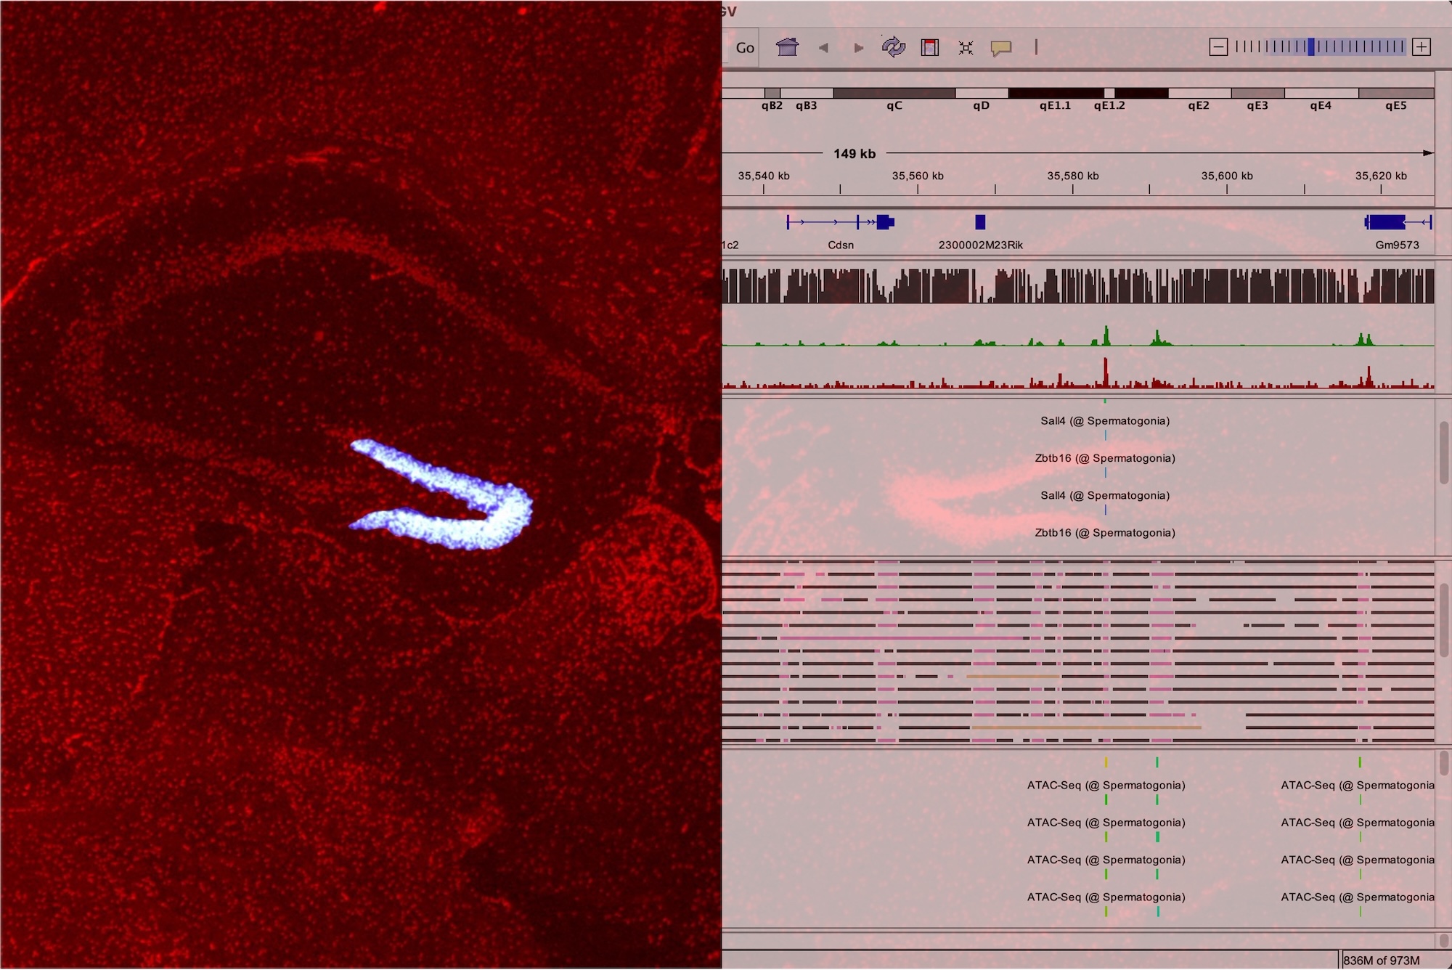Click the qE3 band on the ideogram
The height and width of the screenshot is (970, 1452).
click(x=1257, y=94)
